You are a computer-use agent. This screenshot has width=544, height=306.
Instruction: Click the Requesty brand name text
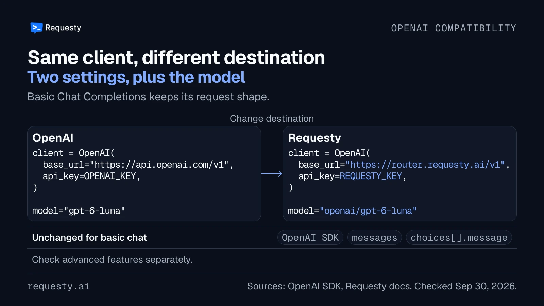[x=63, y=28]
